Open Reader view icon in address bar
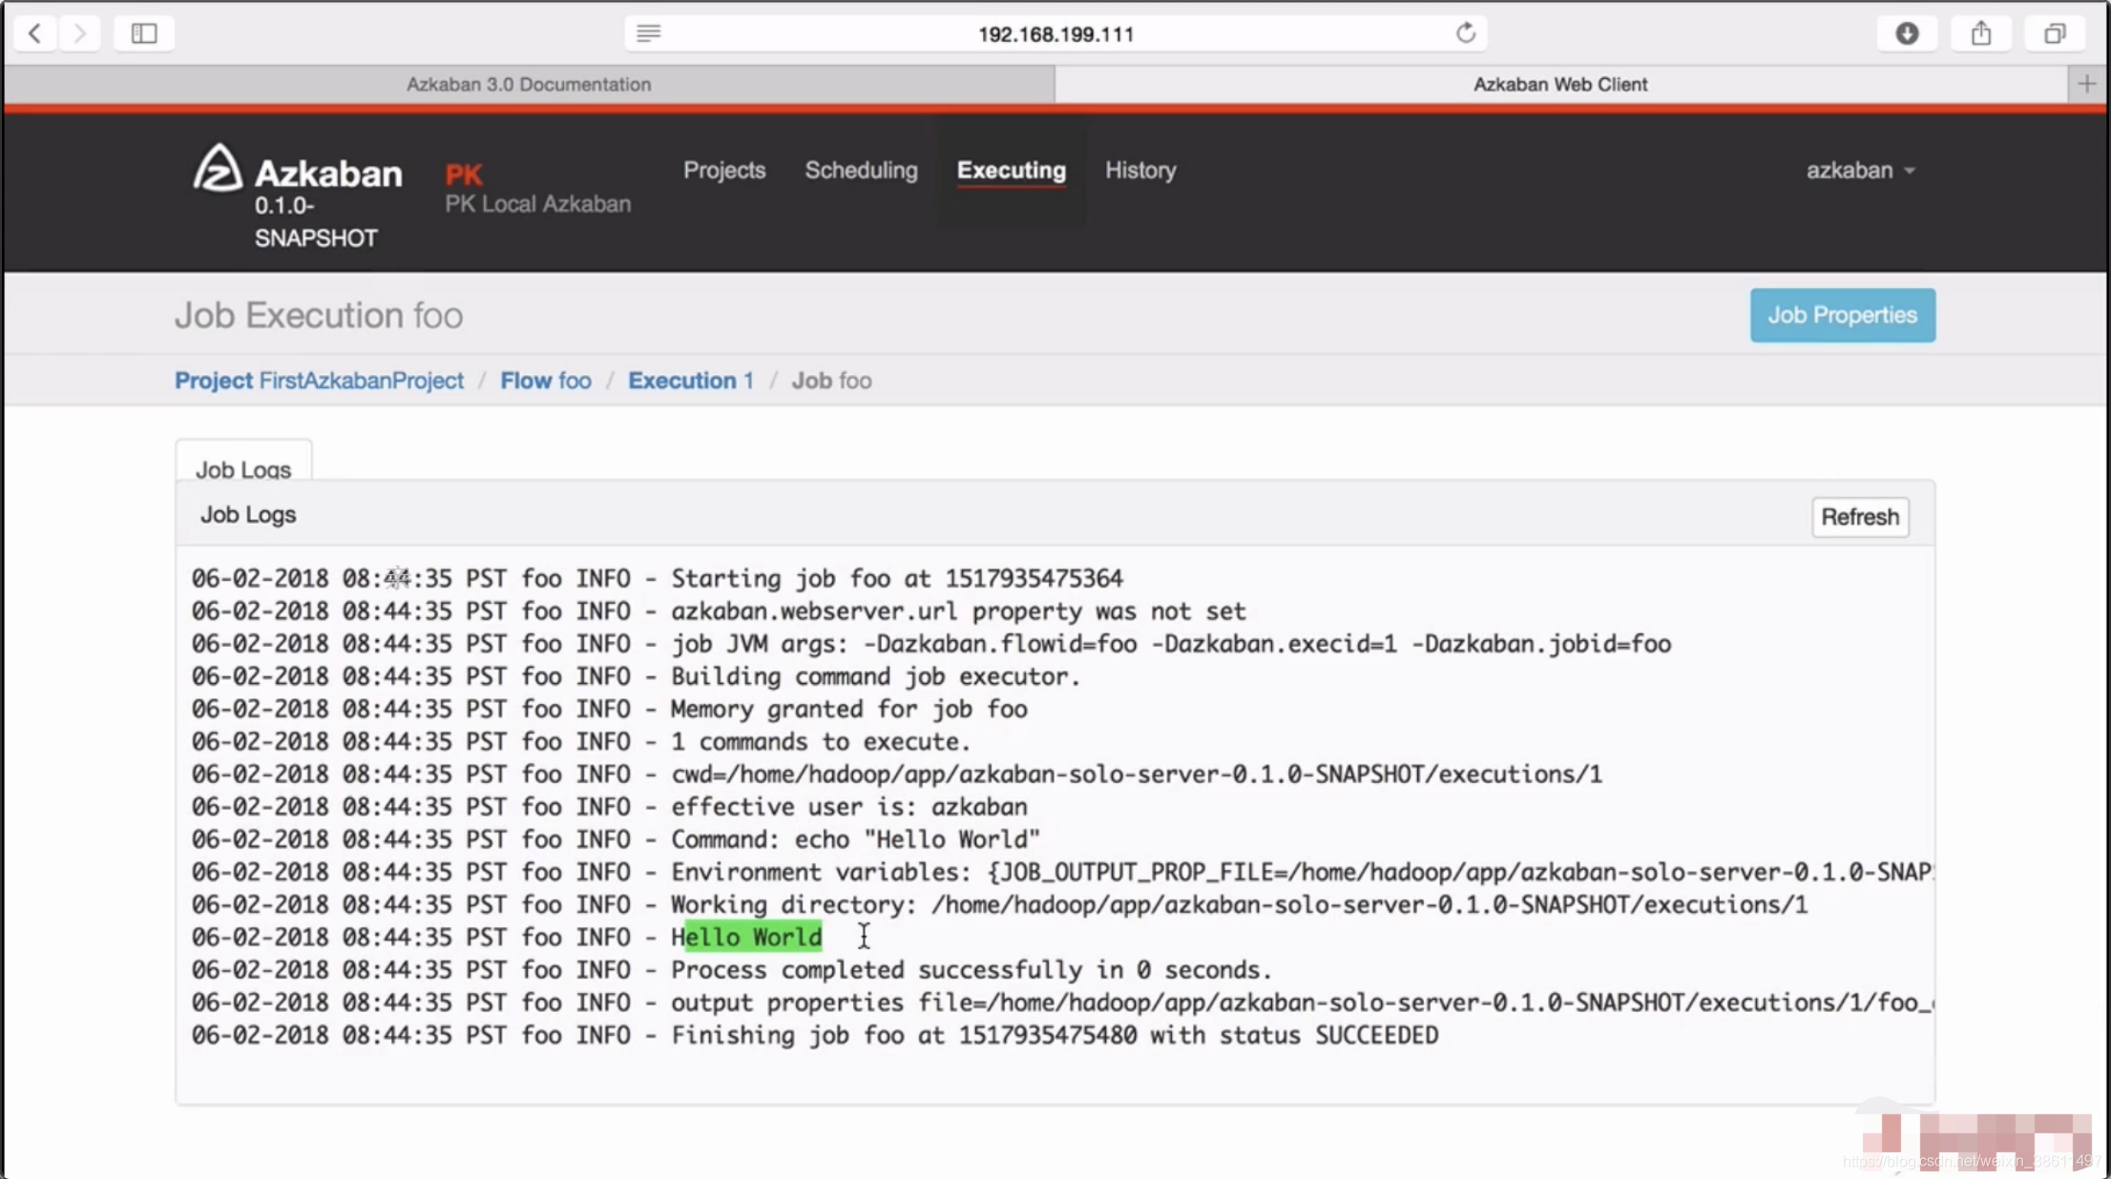This screenshot has width=2111, height=1179. click(649, 33)
